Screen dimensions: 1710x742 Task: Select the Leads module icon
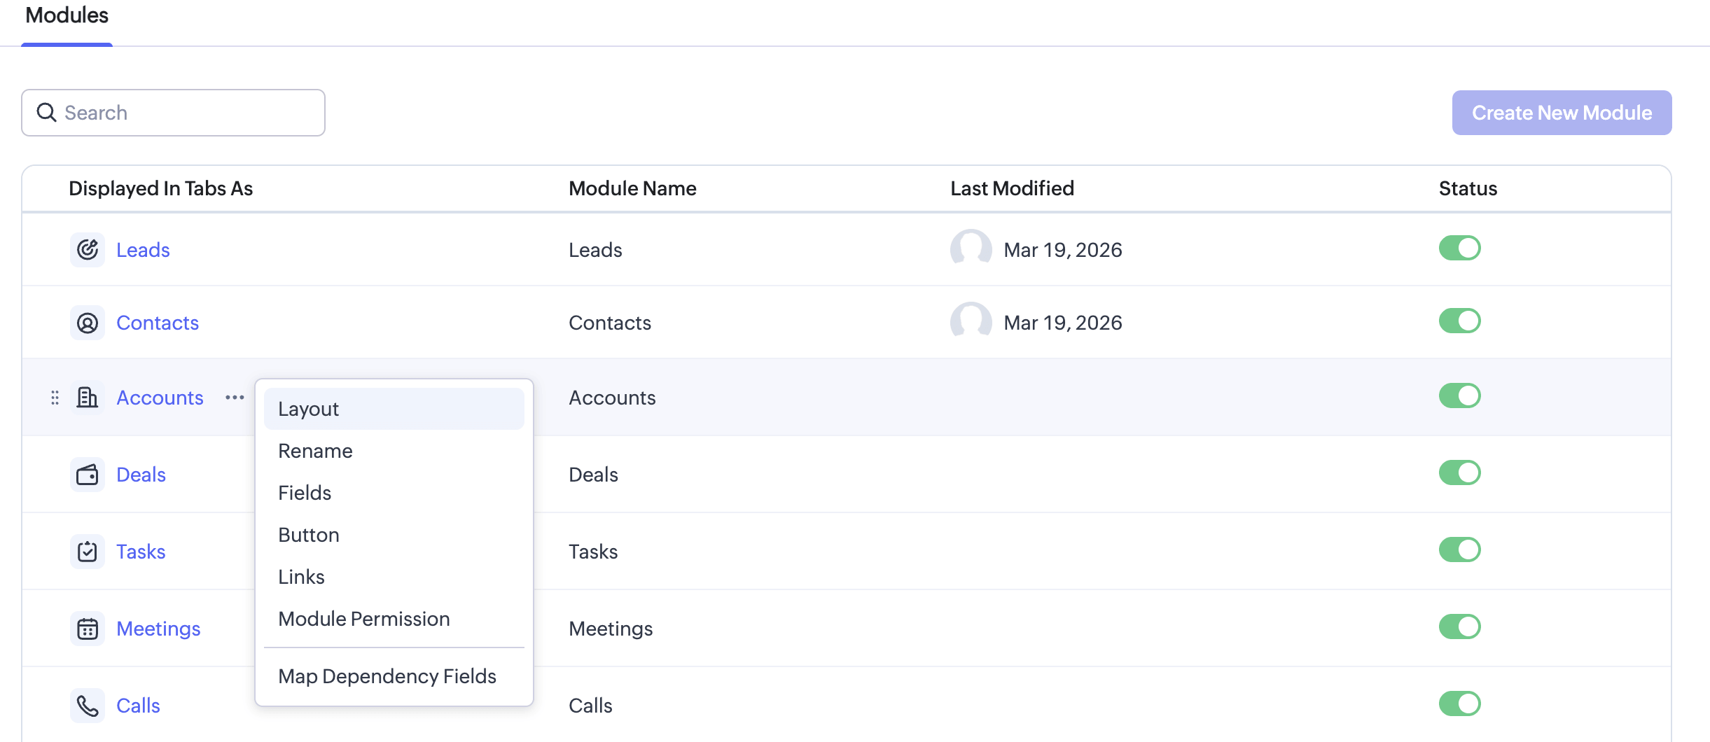87,249
